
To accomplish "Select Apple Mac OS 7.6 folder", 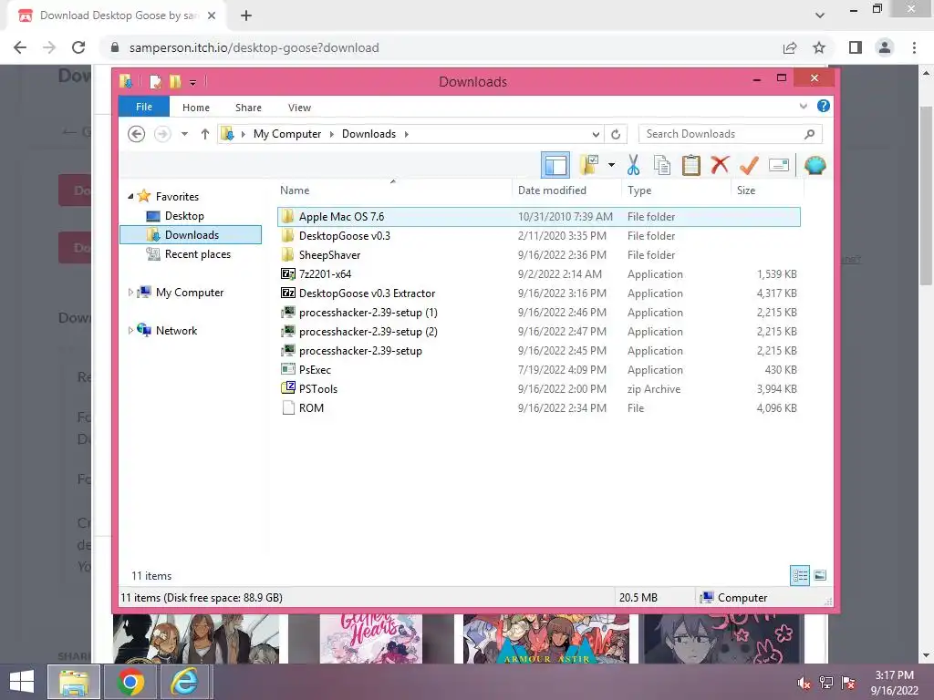I will pyautogui.click(x=538, y=217).
